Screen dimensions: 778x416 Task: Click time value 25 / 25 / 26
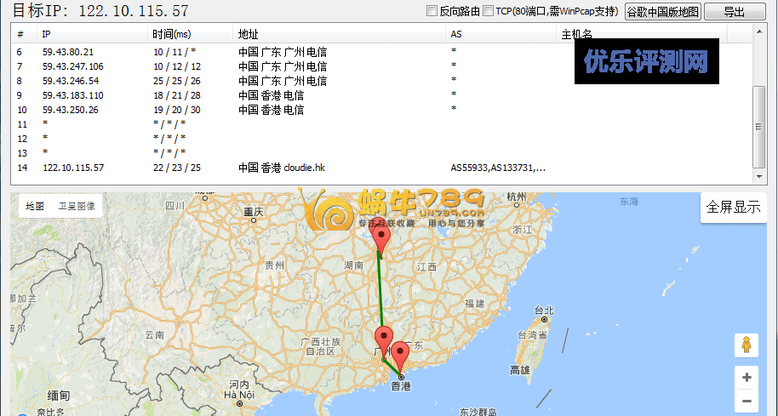tap(177, 81)
